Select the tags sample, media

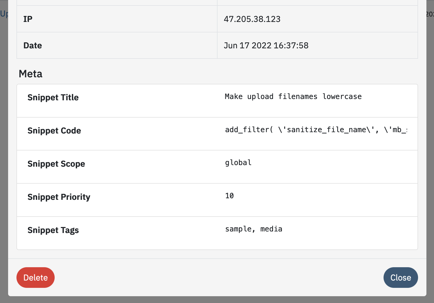point(254,229)
